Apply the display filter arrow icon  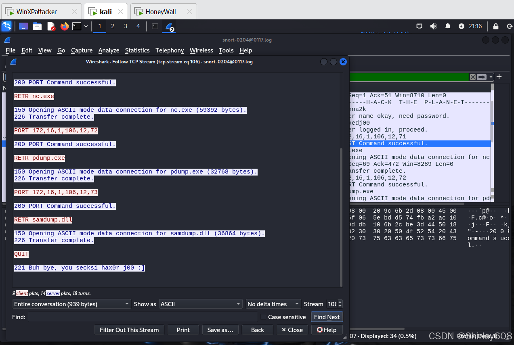(482, 77)
